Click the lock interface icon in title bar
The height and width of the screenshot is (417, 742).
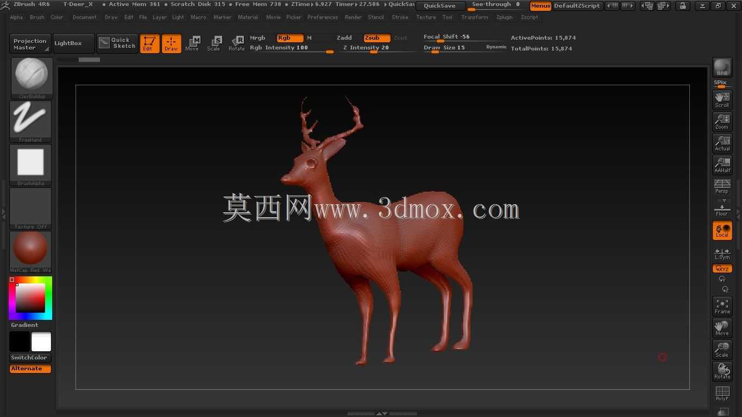tap(683, 5)
